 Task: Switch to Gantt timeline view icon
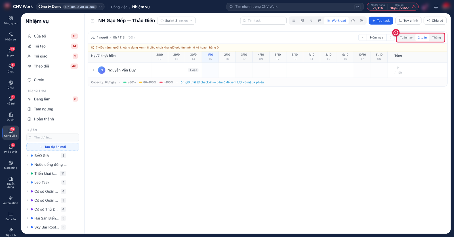click(x=311, y=21)
